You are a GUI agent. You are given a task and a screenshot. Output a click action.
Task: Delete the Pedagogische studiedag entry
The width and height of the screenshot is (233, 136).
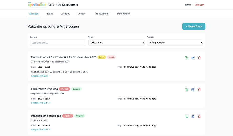click(199, 116)
